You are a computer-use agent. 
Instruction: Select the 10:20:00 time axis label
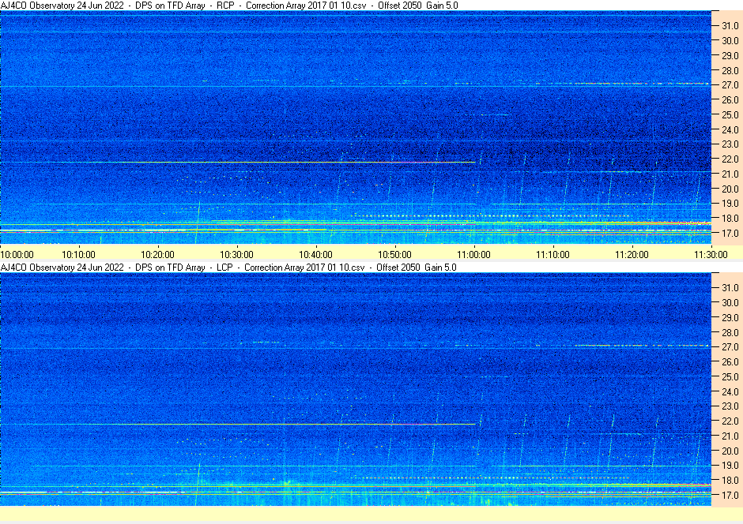(x=158, y=255)
